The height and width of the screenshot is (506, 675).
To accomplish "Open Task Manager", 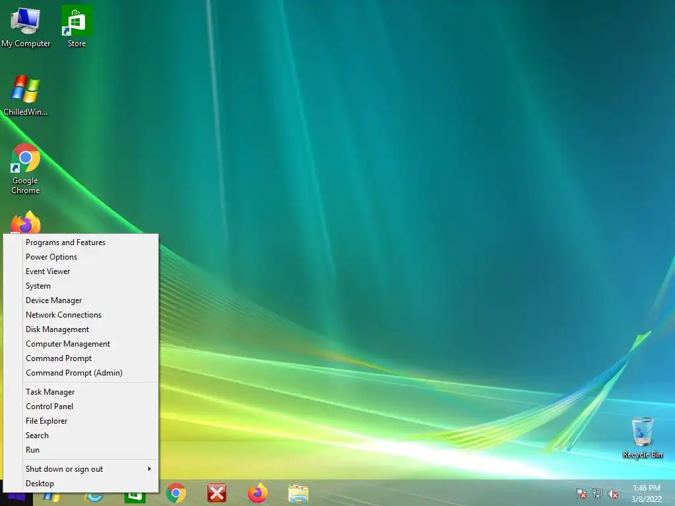I will pos(81,392).
